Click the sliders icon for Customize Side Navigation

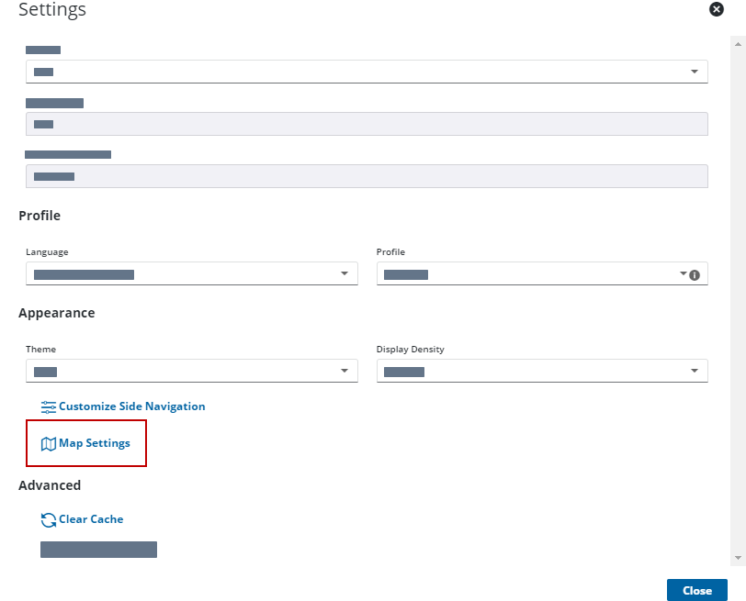(x=49, y=406)
